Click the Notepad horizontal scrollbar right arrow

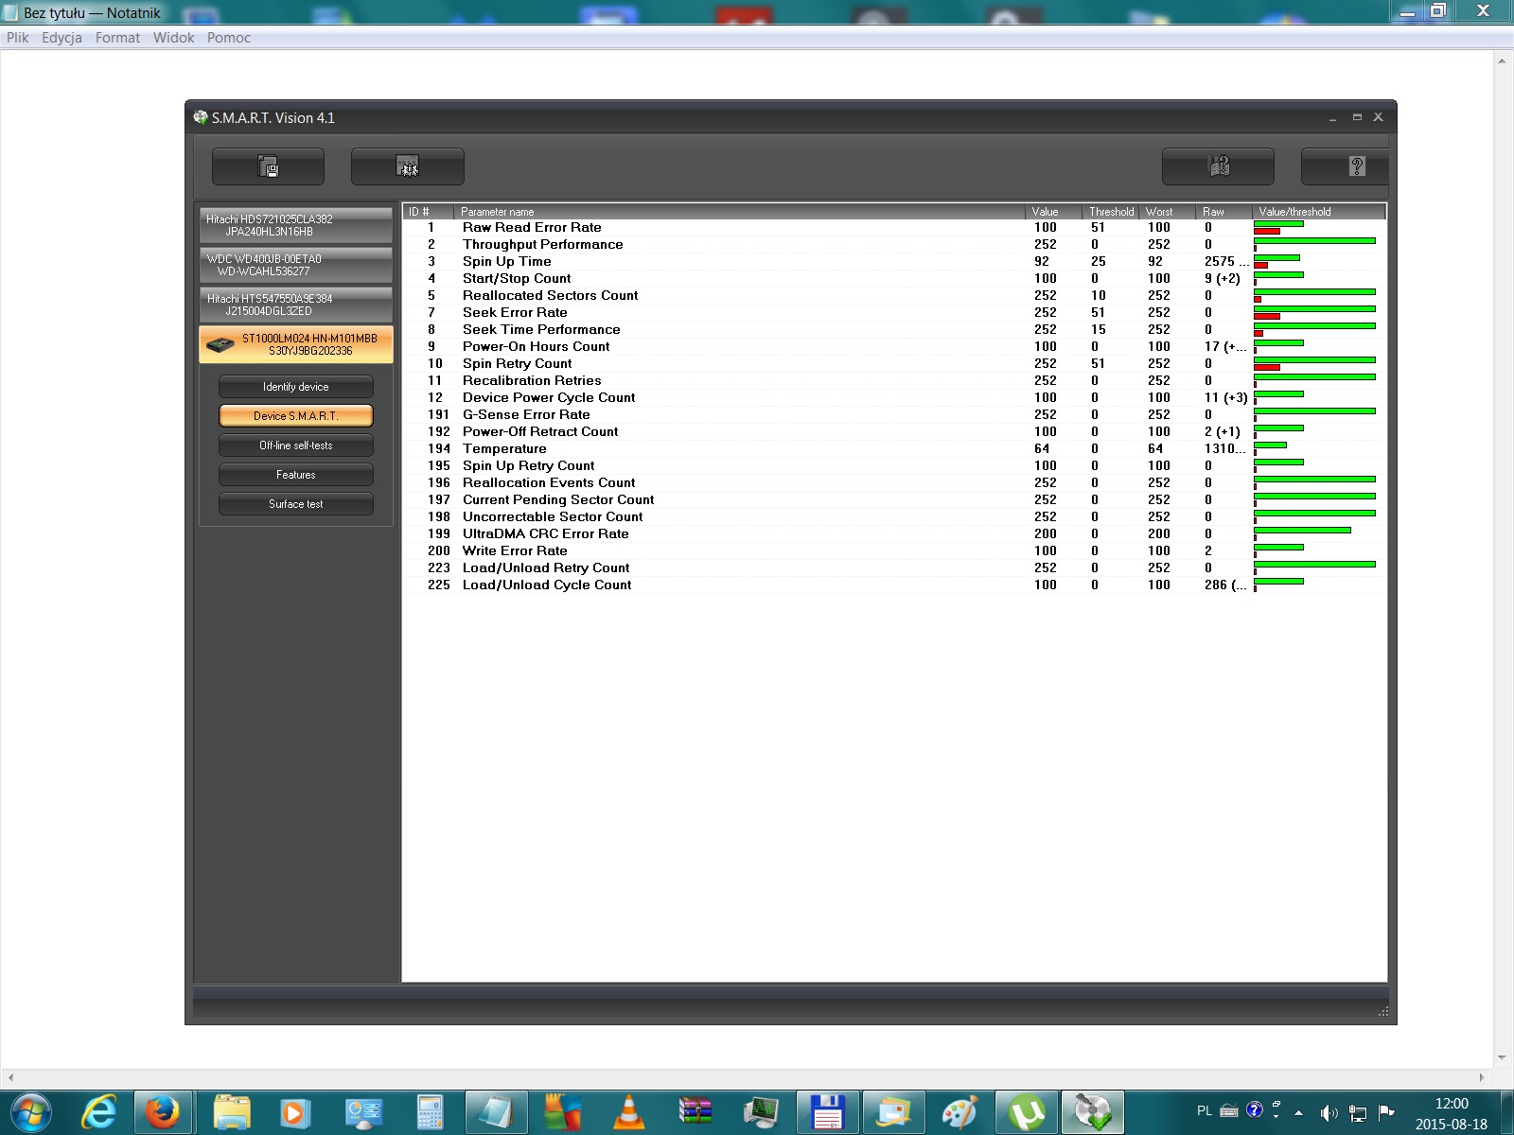click(x=1483, y=1077)
